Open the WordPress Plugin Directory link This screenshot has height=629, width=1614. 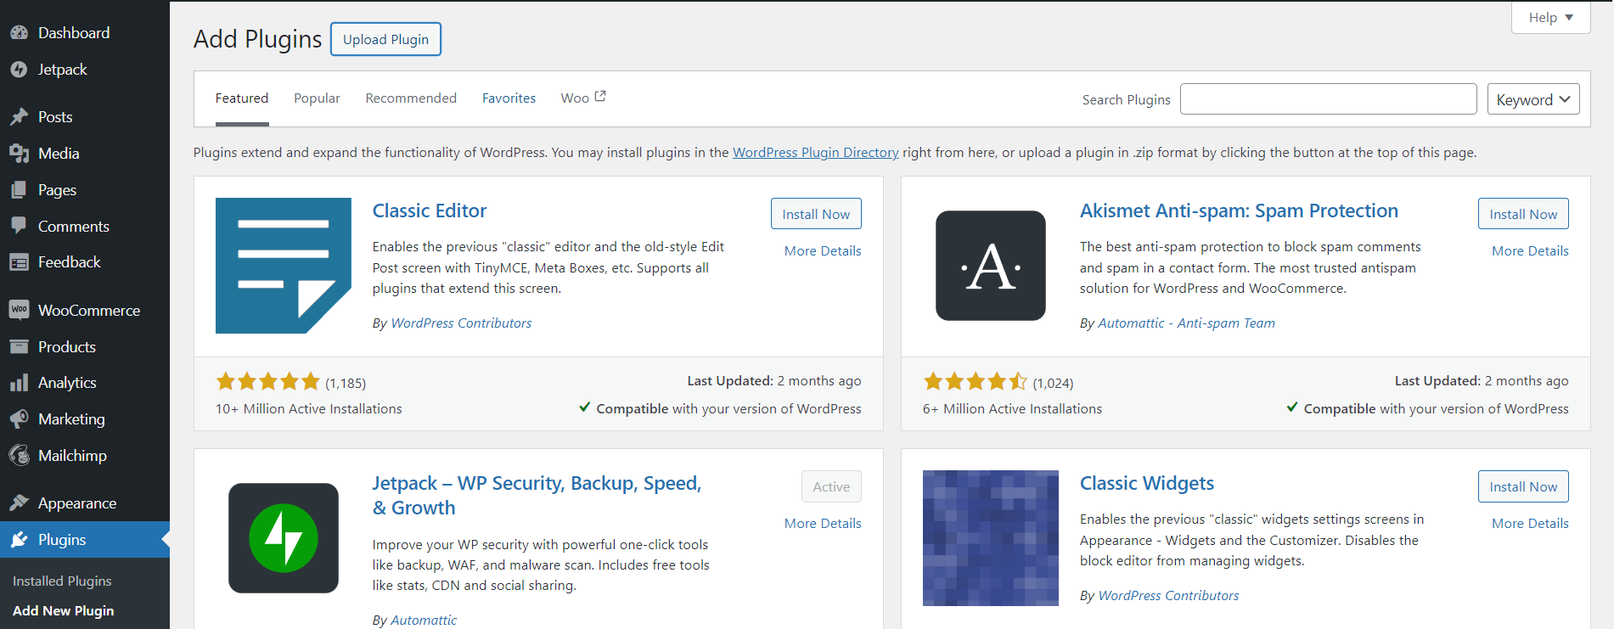click(x=815, y=153)
